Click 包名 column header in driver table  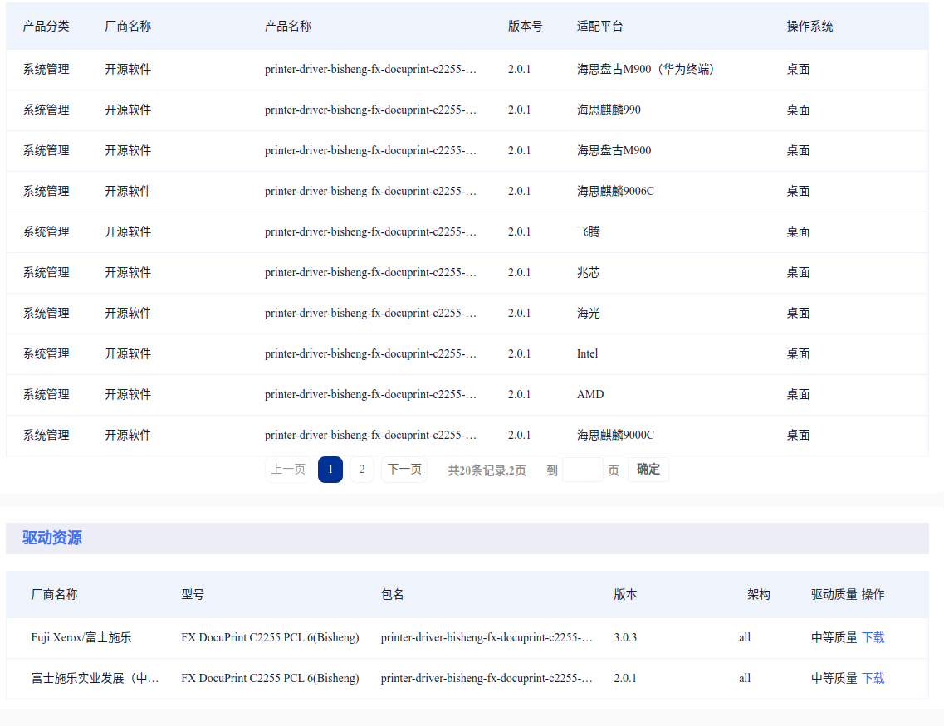pyautogui.click(x=392, y=595)
